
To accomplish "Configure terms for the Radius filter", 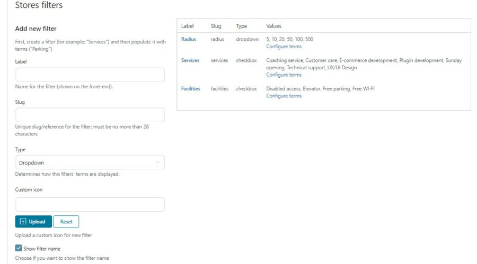I will click(284, 47).
